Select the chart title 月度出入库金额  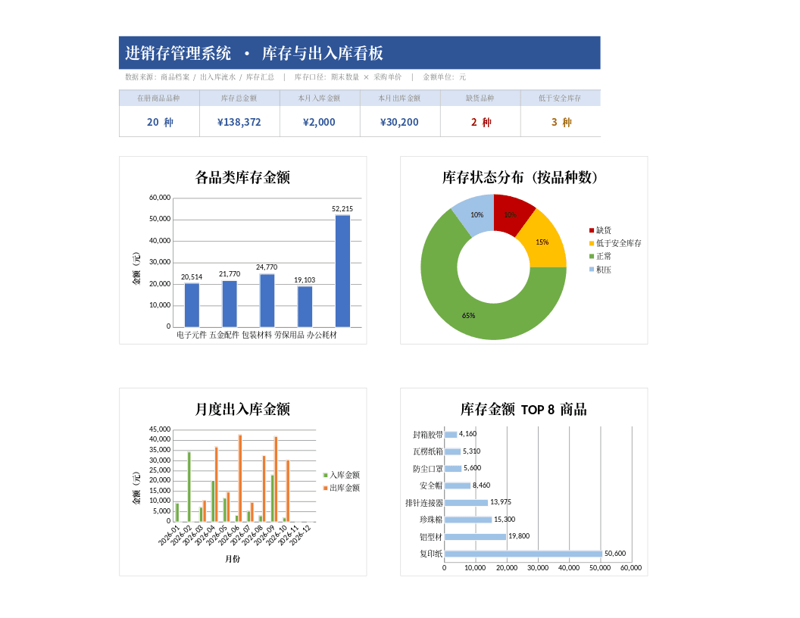pyautogui.click(x=242, y=409)
